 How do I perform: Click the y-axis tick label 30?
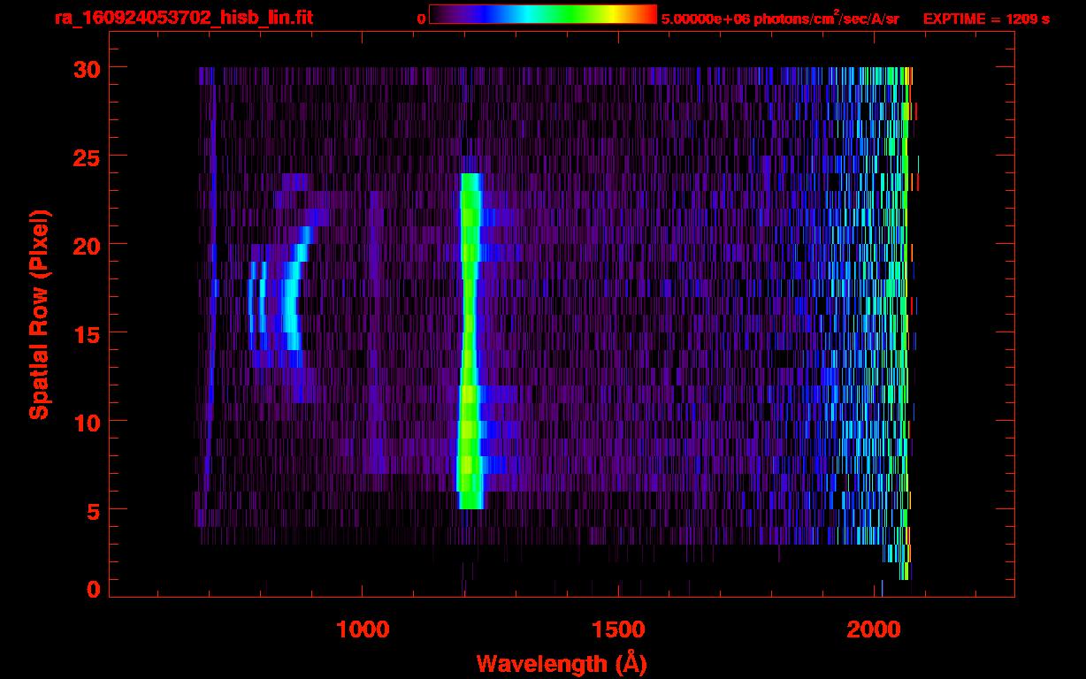pos(87,68)
